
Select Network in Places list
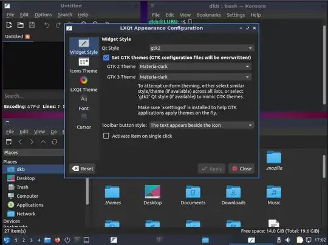coord(26,214)
